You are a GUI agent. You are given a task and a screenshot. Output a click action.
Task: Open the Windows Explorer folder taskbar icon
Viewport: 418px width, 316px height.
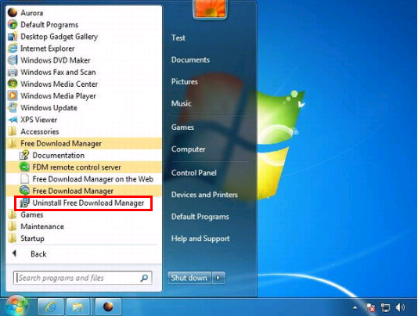point(79,307)
